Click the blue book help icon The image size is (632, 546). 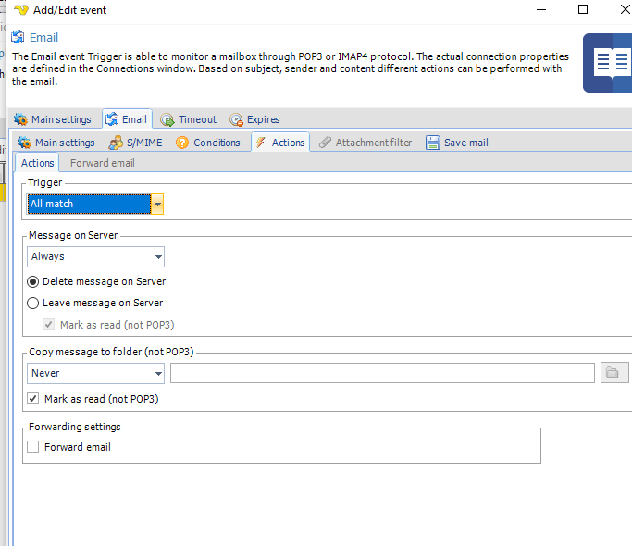(x=609, y=63)
